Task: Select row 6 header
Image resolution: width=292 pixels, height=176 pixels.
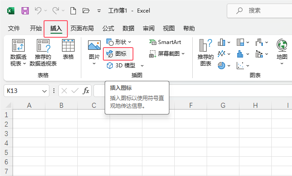Action: pos(6,162)
